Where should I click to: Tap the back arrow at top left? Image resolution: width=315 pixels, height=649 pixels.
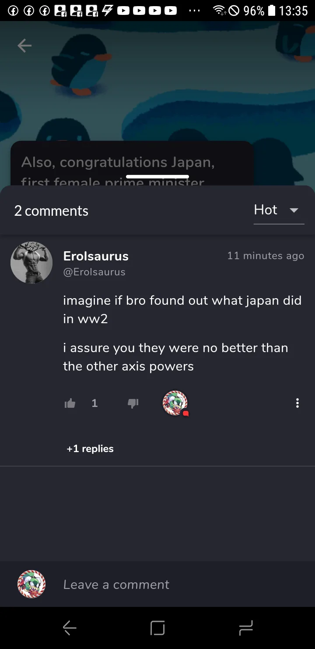coord(24,45)
